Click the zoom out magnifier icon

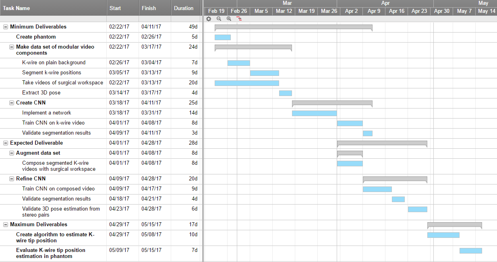point(219,18)
